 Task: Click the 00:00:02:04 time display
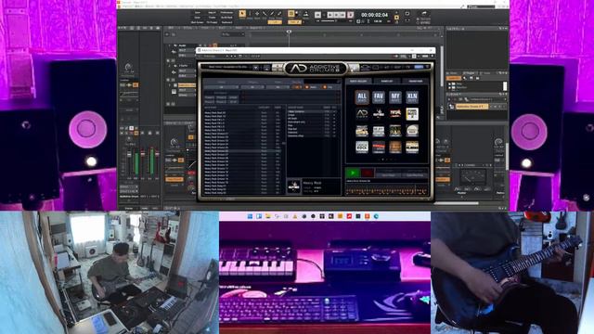click(x=374, y=15)
